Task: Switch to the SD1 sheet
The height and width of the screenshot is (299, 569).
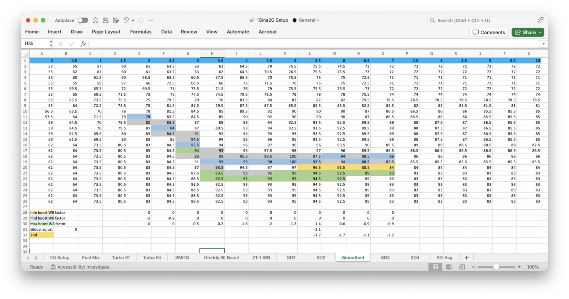Action: (x=291, y=258)
